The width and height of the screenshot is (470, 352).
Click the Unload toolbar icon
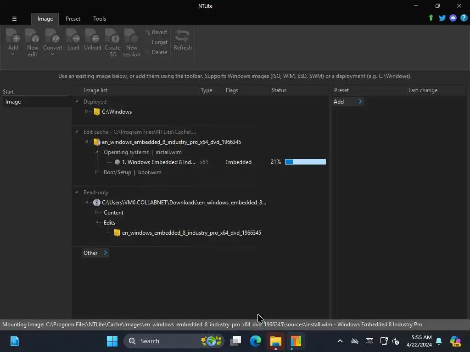click(x=92, y=36)
